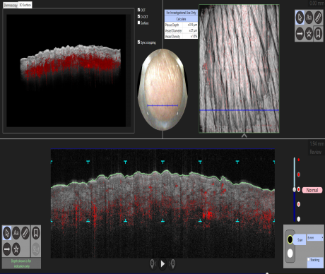Screen dimensions: 325x274
Task: Select the pointer tool in top-right toolbar
Action: point(300,18)
